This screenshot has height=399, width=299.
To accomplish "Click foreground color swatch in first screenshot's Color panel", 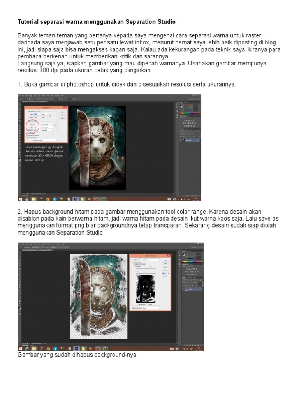I will click(181, 106).
